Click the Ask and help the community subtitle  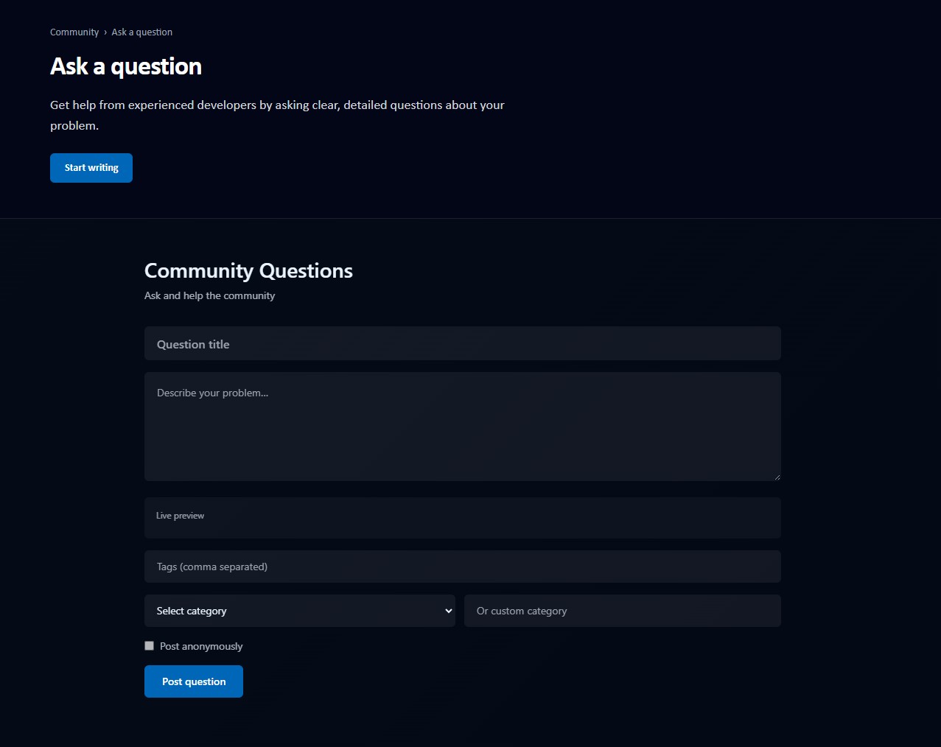click(209, 295)
